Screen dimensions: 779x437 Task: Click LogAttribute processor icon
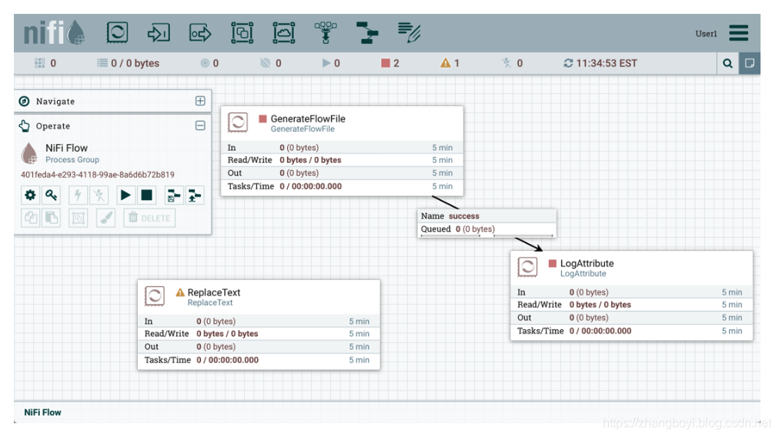click(527, 267)
